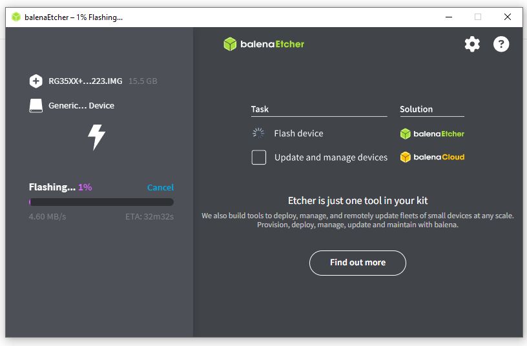
Task: Click the balenaEtcher solution logo
Action: click(432, 134)
